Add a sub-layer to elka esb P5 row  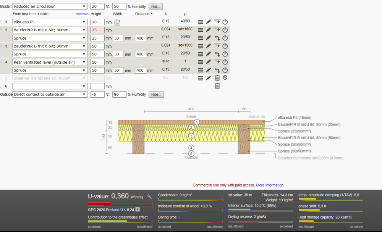[x=217, y=21]
